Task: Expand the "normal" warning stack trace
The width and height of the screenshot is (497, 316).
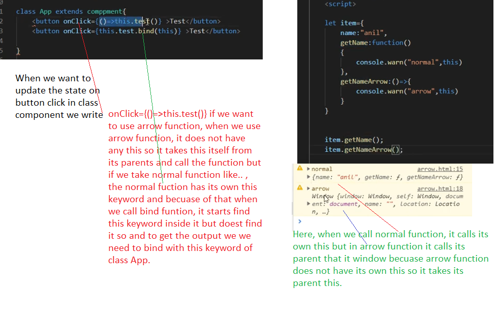Action: coord(308,169)
